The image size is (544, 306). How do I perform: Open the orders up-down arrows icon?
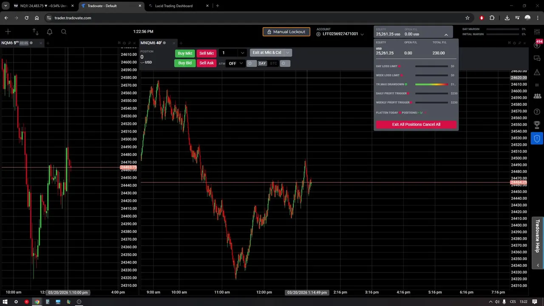(x=35, y=31)
